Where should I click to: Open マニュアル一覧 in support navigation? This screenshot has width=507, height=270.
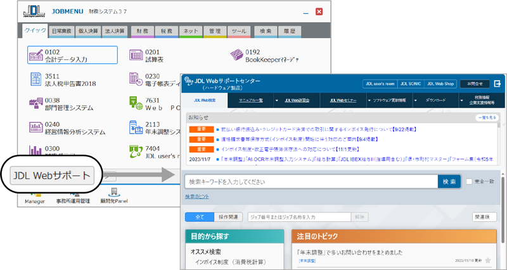point(250,101)
